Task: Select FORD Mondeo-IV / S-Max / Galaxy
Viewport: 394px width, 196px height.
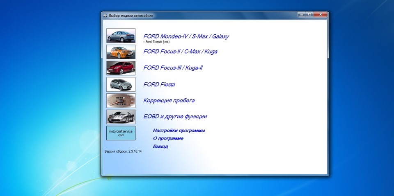Action: click(186, 36)
